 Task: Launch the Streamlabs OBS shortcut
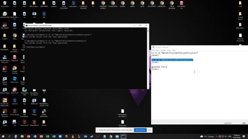point(24,92)
